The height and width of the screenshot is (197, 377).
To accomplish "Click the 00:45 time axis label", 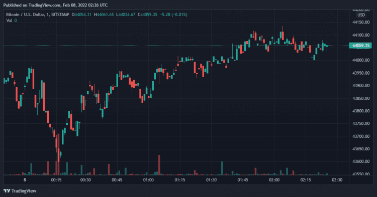I will pos(117,180).
